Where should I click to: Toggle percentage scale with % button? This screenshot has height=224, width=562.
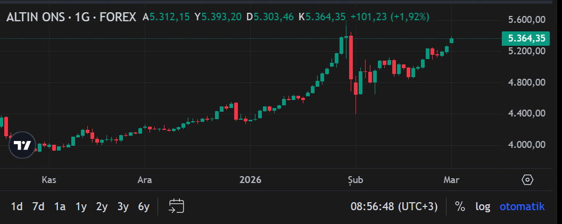[460, 206]
